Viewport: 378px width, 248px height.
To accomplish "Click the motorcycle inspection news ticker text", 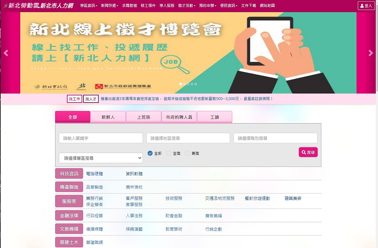I will point(187,99).
